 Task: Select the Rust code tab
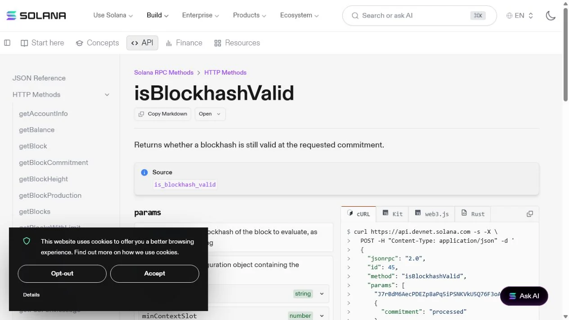click(473, 214)
